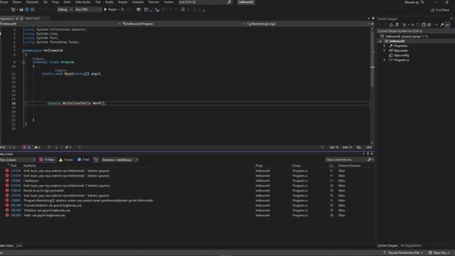Viewport: 455px width, 256px height.
Task: Click the collapse all icon in Solution Explorer toolbar
Action: [424, 25]
